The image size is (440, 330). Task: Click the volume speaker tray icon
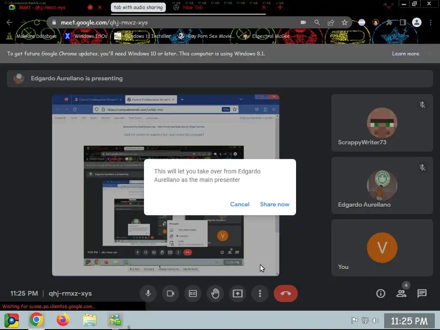pos(375,320)
